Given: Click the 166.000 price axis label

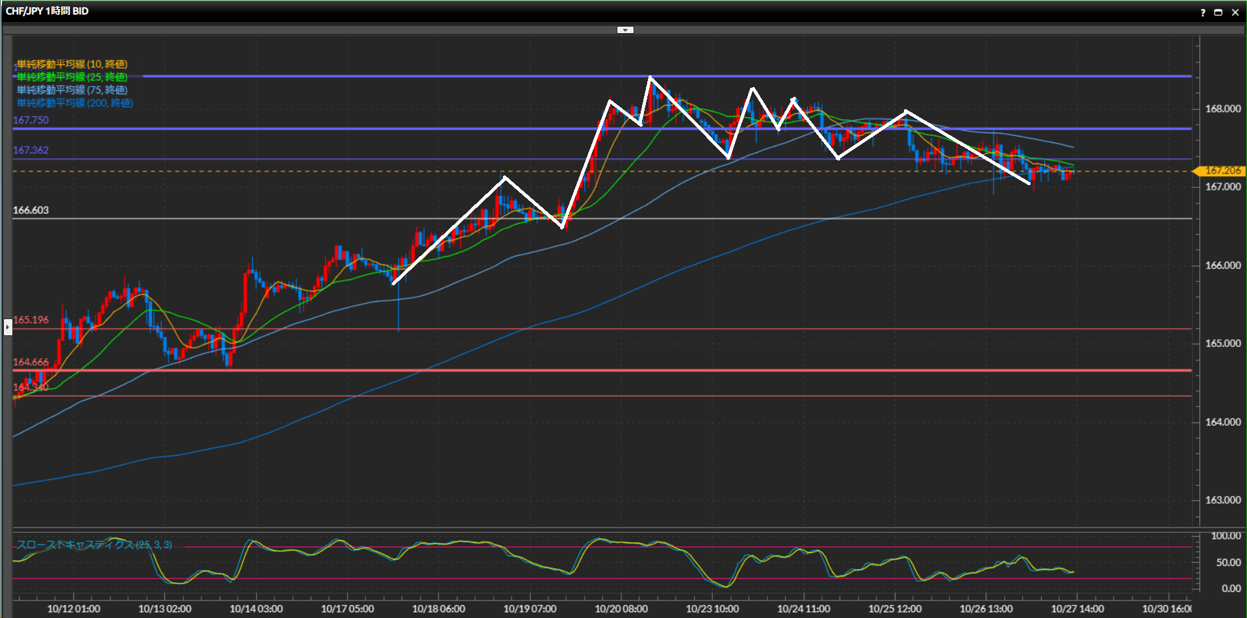Looking at the screenshot, I should point(1222,265).
